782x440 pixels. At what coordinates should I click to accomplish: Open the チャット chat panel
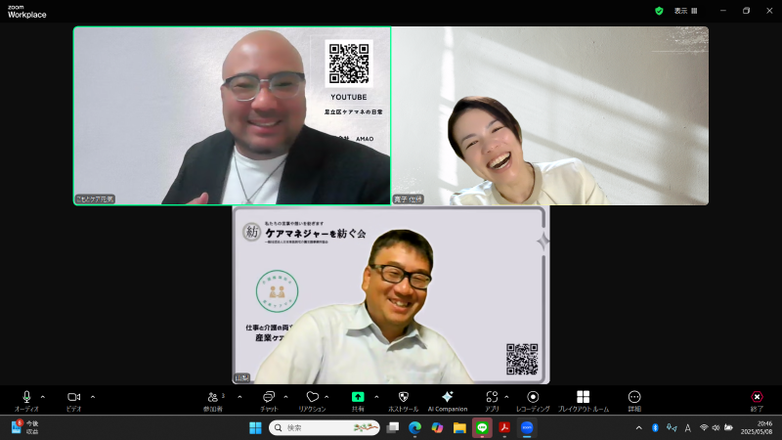269,397
